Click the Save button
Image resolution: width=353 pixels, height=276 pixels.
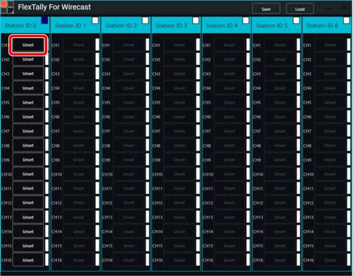tap(266, 9)
